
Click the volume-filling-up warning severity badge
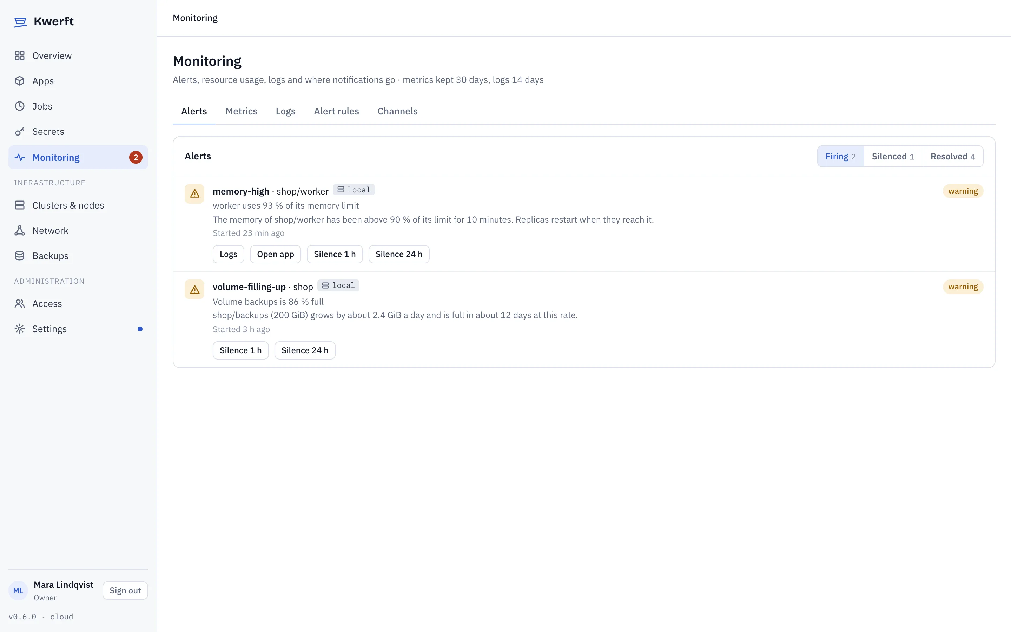pos(963,287)
